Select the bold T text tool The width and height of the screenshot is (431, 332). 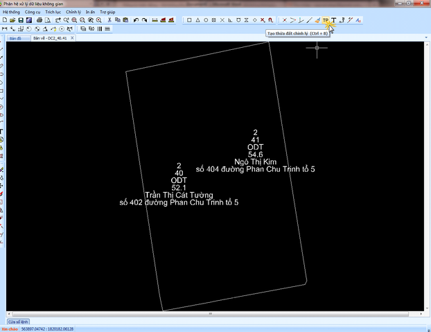[334, 20]
